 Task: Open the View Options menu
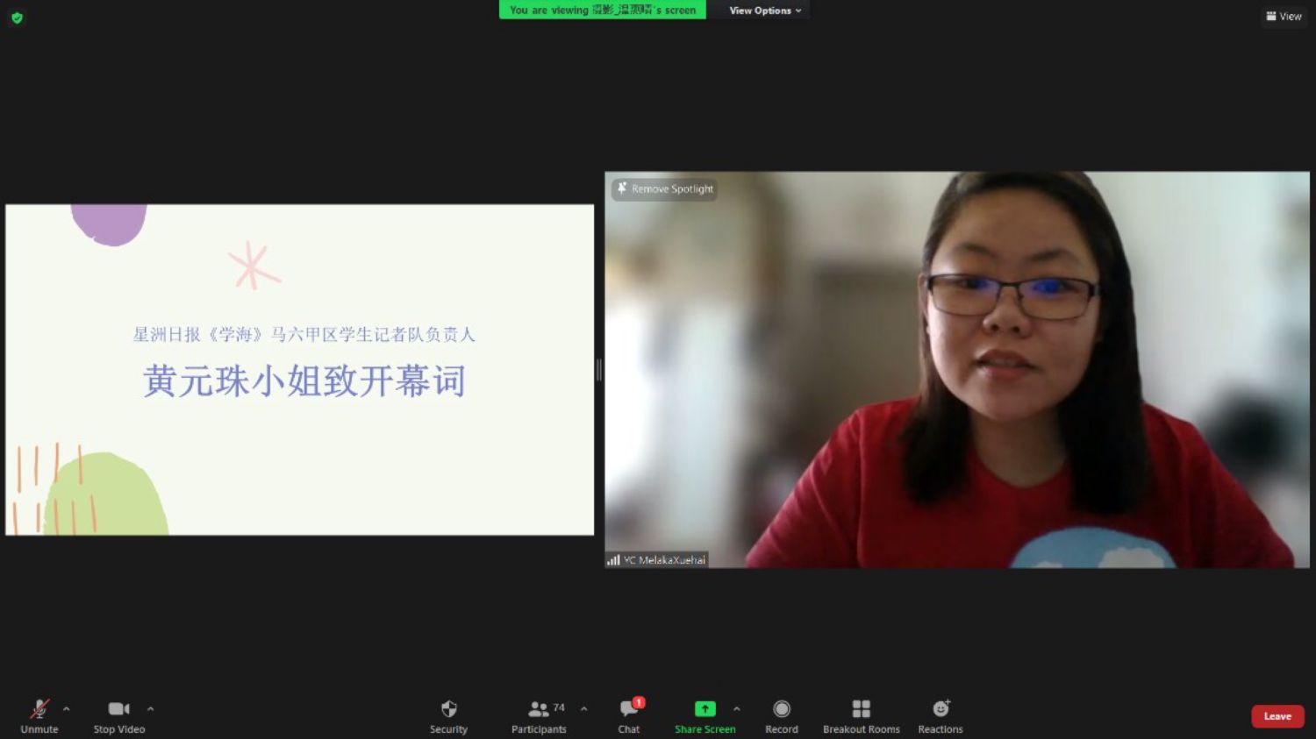click(764, 11)
